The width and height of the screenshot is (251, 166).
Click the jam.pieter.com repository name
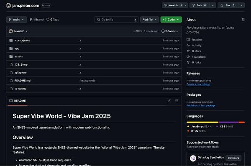point(26,5)
